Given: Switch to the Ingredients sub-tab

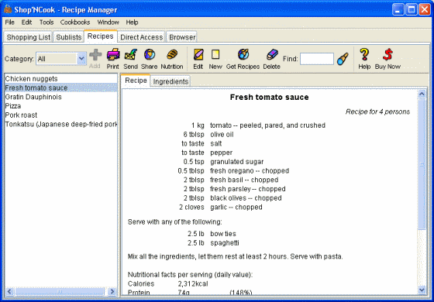Looking at the screenshot, I should coord(170,81).
